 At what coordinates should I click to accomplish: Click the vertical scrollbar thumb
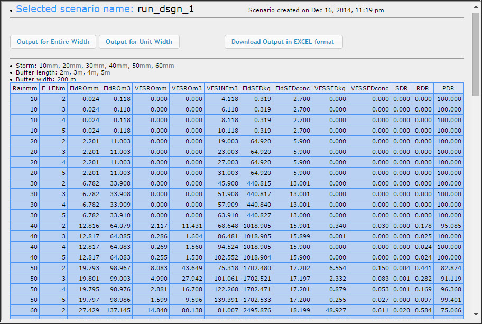pyautogui.click(x=476, y=54)
